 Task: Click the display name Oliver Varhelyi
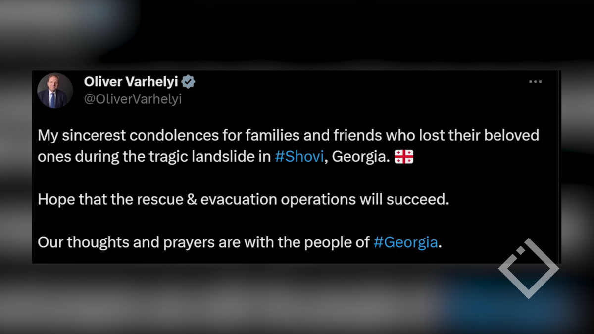[131, 82]
